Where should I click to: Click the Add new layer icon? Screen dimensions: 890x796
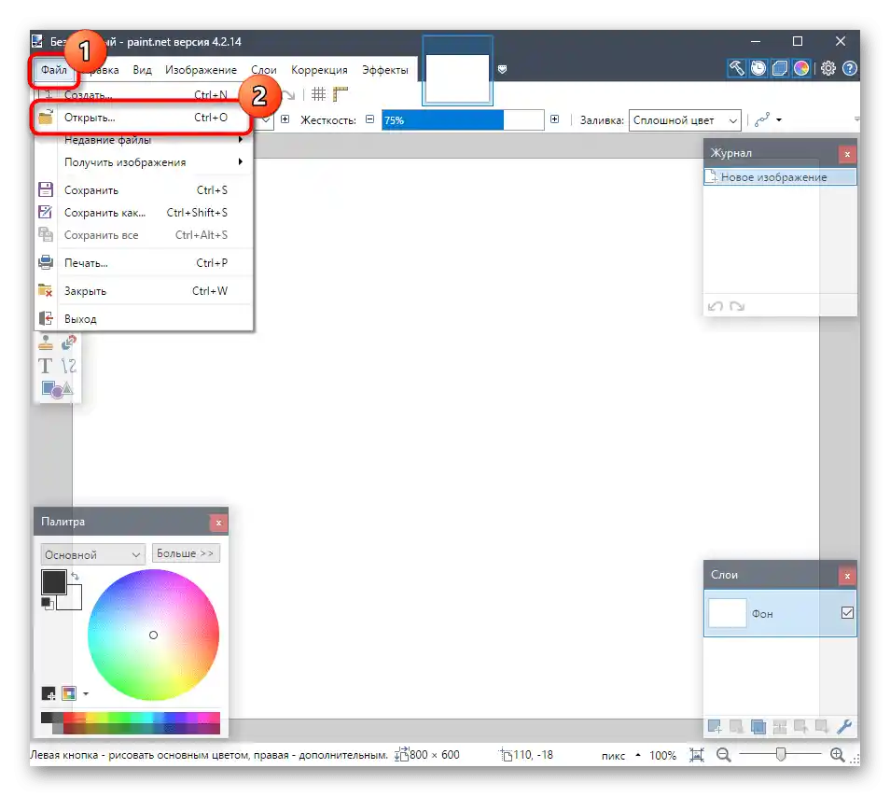[715, 726]
